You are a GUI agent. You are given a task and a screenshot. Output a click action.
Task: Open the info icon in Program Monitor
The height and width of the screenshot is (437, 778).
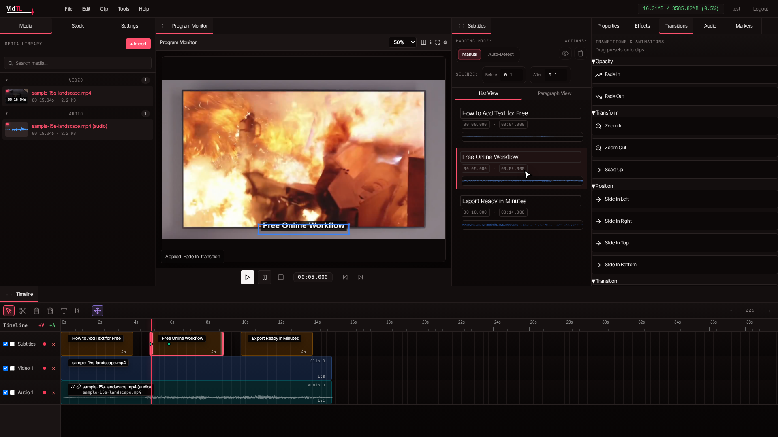click(430, 42)
